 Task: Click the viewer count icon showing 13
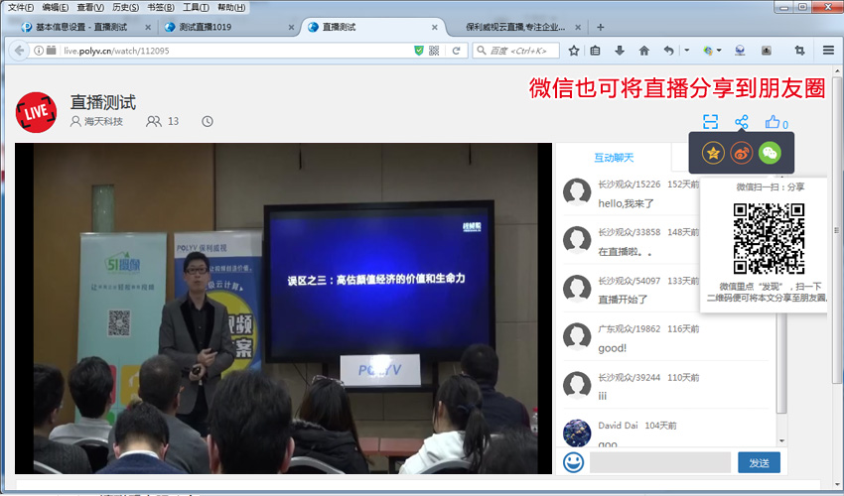pyautogui.click(x=153, y=122)
